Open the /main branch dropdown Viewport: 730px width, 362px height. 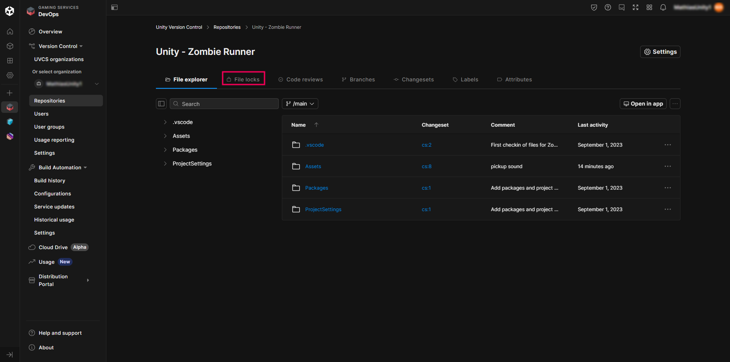[300, 104]
